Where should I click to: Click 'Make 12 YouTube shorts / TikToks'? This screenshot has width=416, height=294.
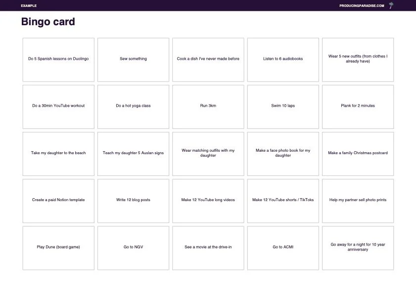point(283,201)
